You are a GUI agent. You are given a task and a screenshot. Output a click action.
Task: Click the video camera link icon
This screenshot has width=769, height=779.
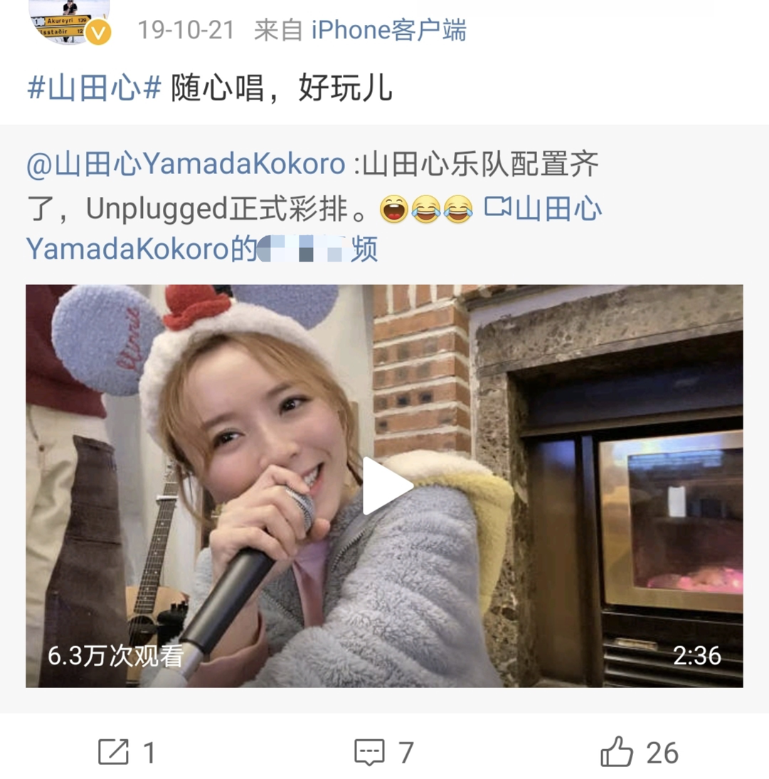(x=497, y=207)
